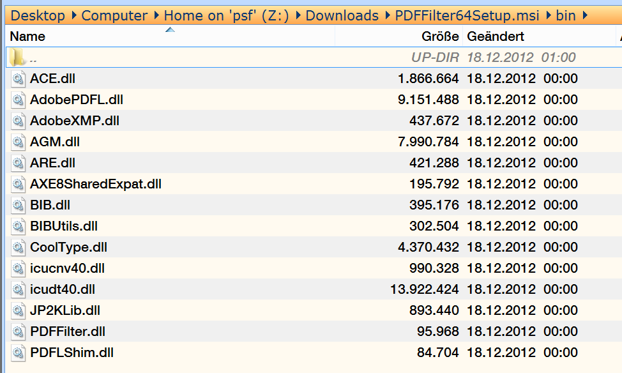
Task: Select the CoolType.dll file name
Action: point(68,247)
